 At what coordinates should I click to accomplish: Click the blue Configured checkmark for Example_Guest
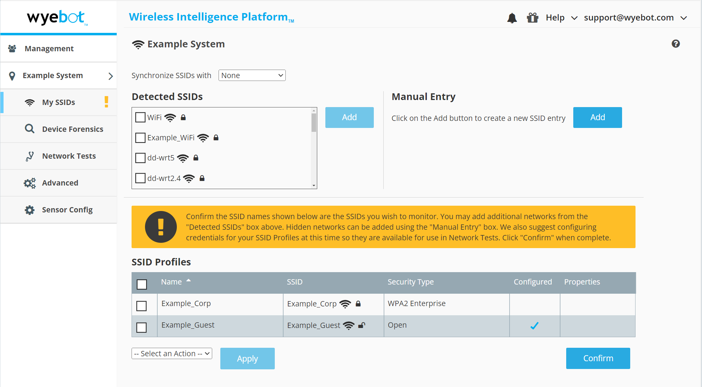534,326
